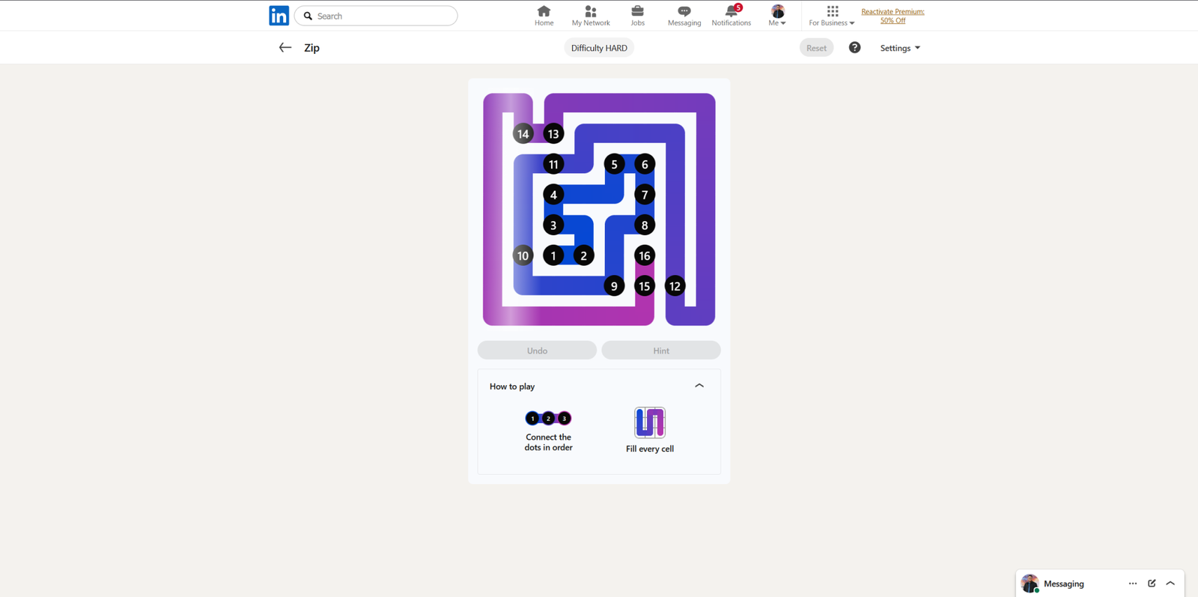Screen dimensions: 1198x597
Task: Expand the Messaging overlay chevron
Action: (1170, 584)
